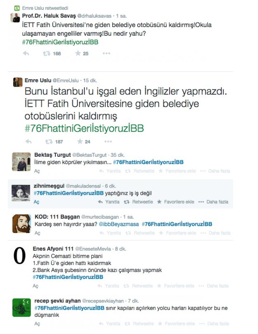Click the green retweet icon beside Emre Uslu retweetledi
This screenshot has height=334, width=258.
[x=17, y=8]
